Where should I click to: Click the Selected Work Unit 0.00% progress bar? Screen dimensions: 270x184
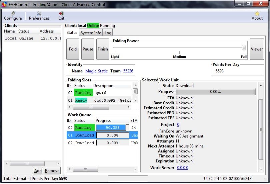pos(215,92)
